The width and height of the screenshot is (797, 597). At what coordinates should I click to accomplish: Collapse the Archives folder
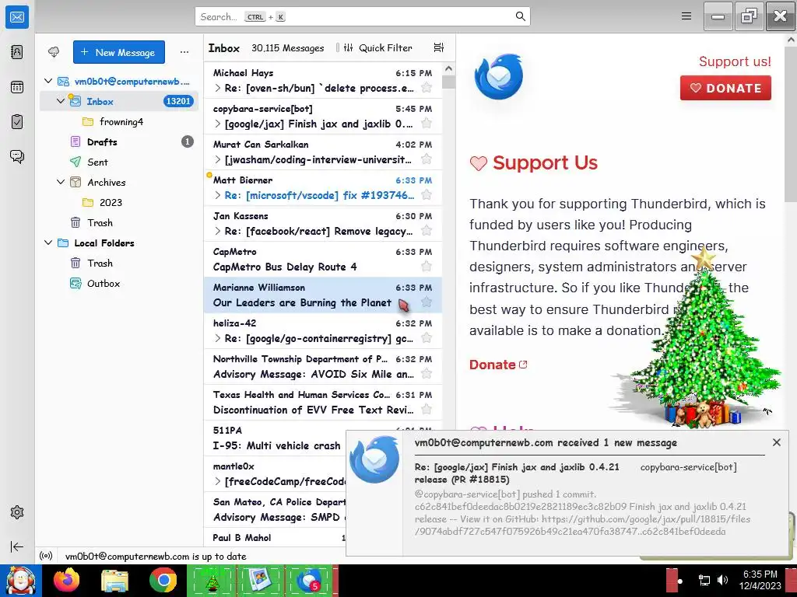61,182
